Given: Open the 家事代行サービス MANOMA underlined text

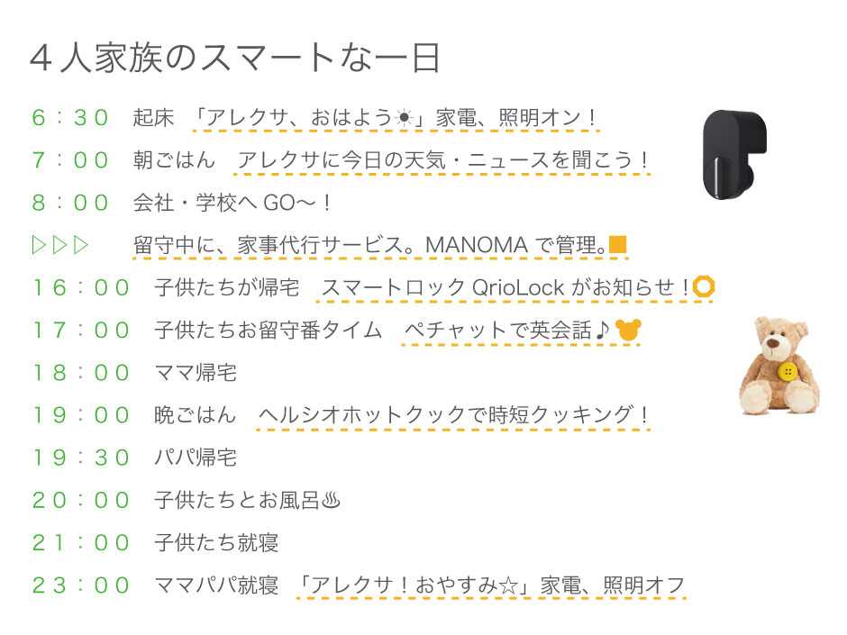Looking at the screenshot, I should [379, 245].
